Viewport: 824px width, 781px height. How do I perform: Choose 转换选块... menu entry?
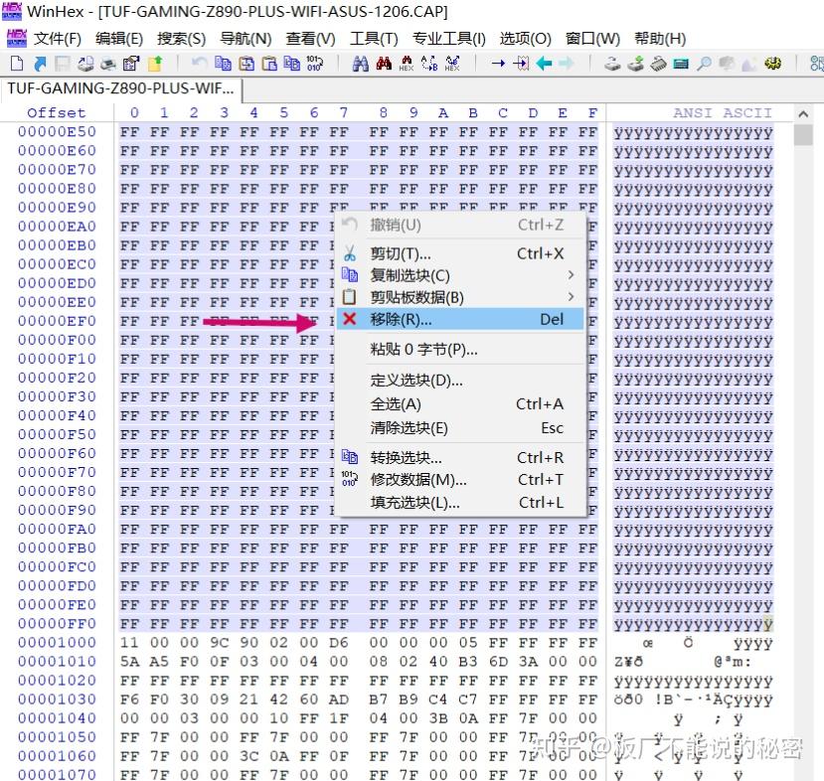pyautogui.click(x=461, y=457)
